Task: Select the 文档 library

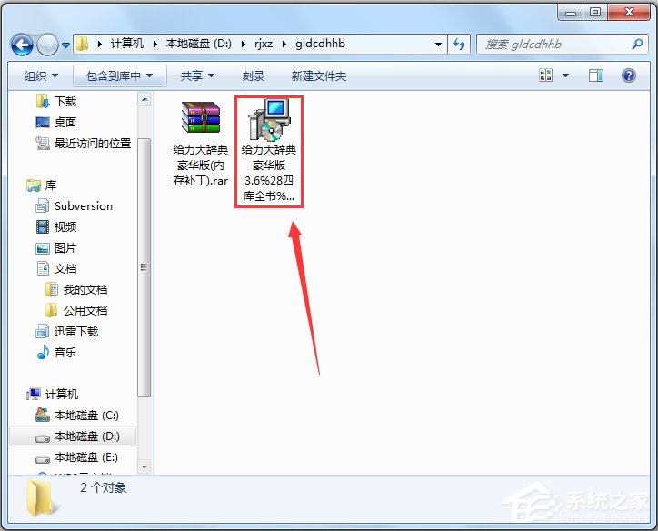Action: click(x=65, y=268)
